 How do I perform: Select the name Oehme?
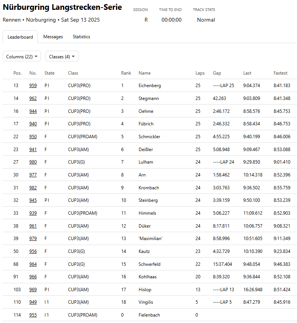(146, 111)
